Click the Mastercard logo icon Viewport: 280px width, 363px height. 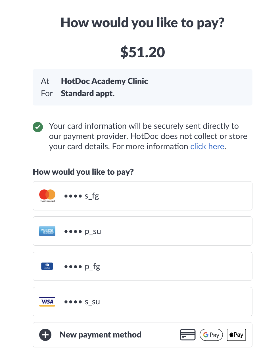(47, 195)
